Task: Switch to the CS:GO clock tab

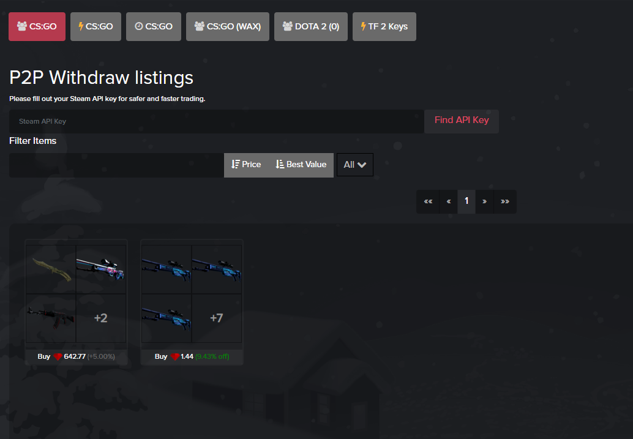Action: 154,27
